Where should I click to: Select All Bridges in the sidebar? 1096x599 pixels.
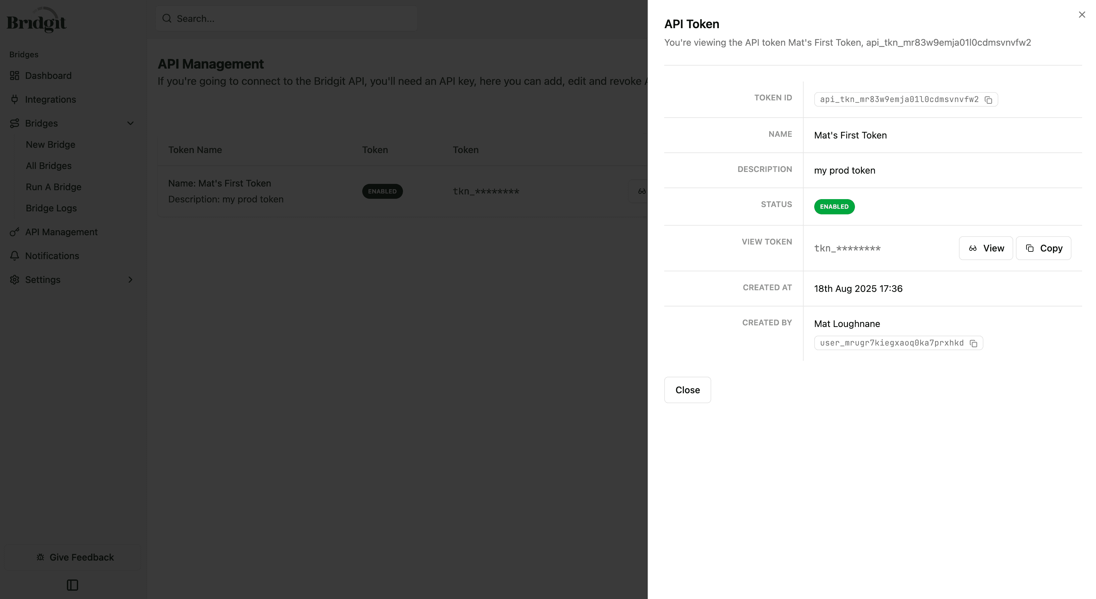pos(48,166)
